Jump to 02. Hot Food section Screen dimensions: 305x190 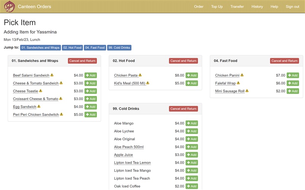72,48
